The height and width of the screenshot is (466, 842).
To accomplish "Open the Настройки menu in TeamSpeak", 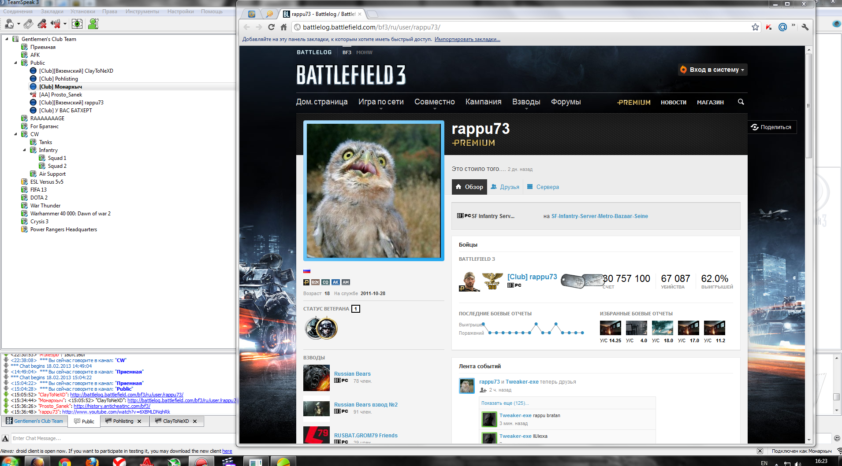I will pos(180,11).
